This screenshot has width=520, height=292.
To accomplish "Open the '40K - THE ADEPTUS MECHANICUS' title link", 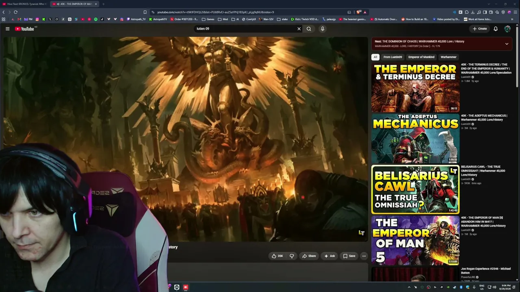I will 484,118.
